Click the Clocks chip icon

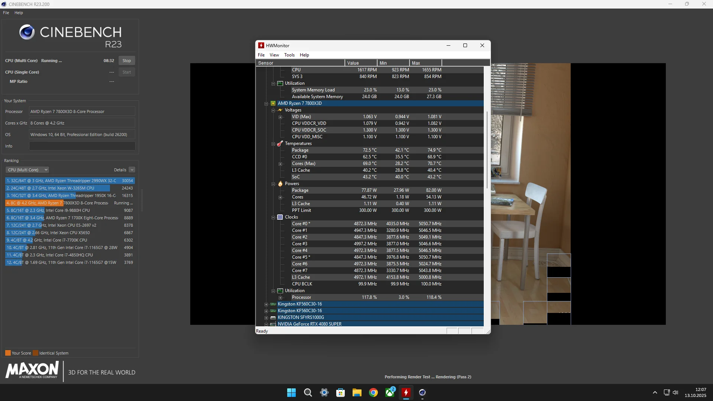click(x=280, y=217)
